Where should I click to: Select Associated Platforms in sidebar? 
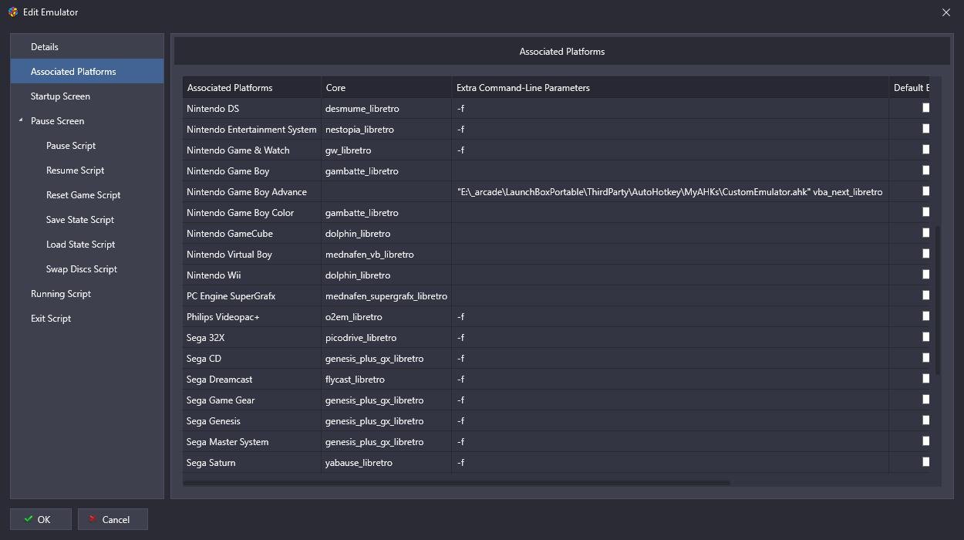(x=87, y=71)
